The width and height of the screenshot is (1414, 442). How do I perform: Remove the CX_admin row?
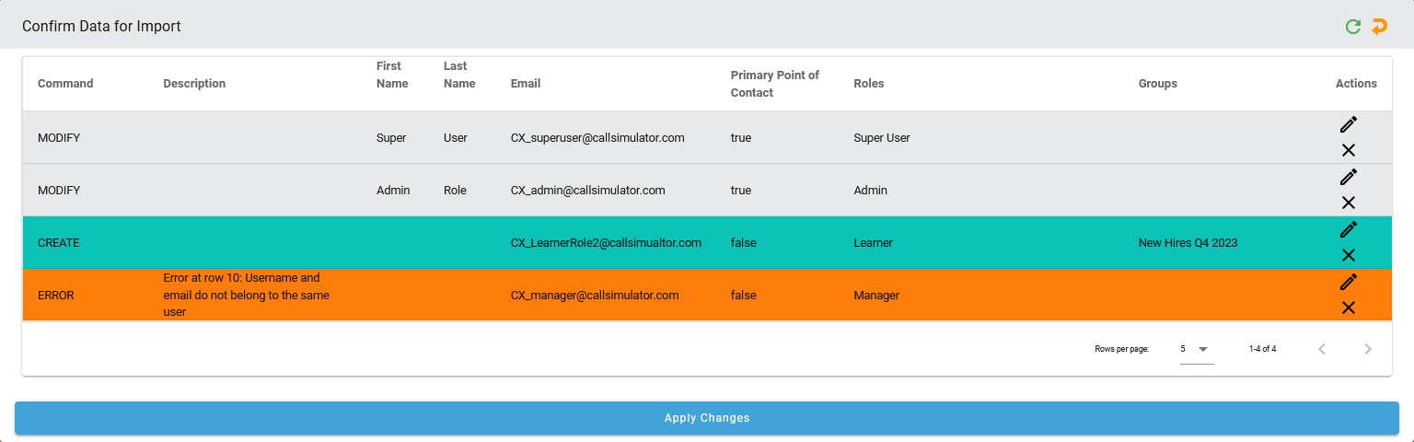(1349, 203)
